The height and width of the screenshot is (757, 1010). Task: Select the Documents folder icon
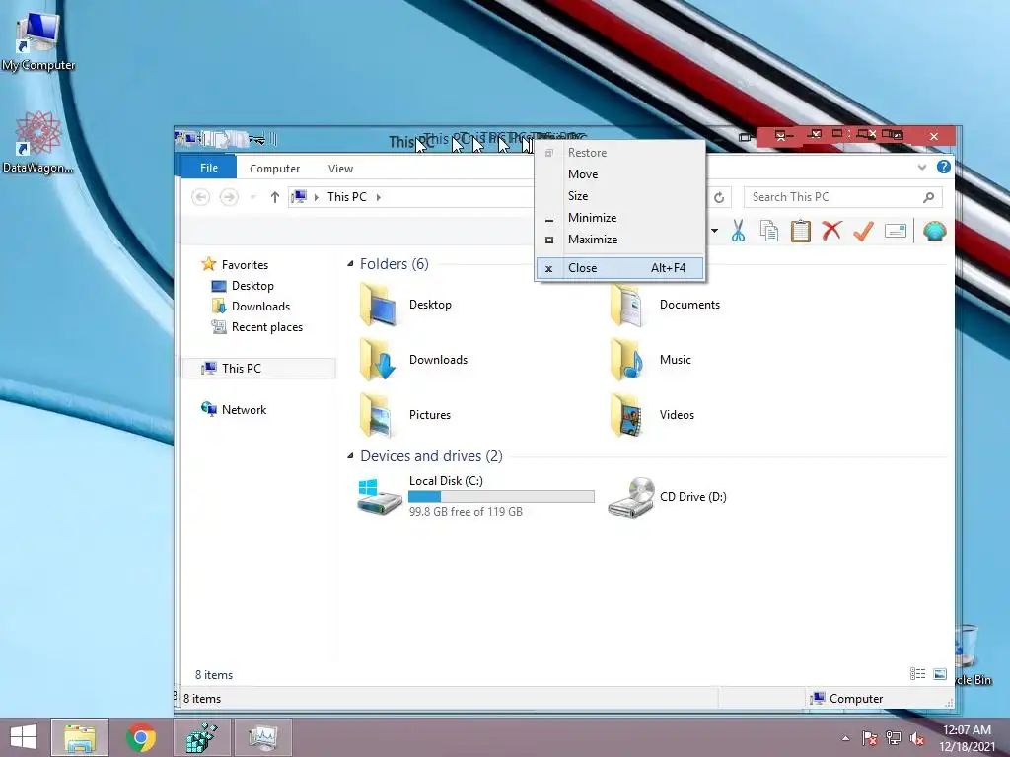pos(626,305)
